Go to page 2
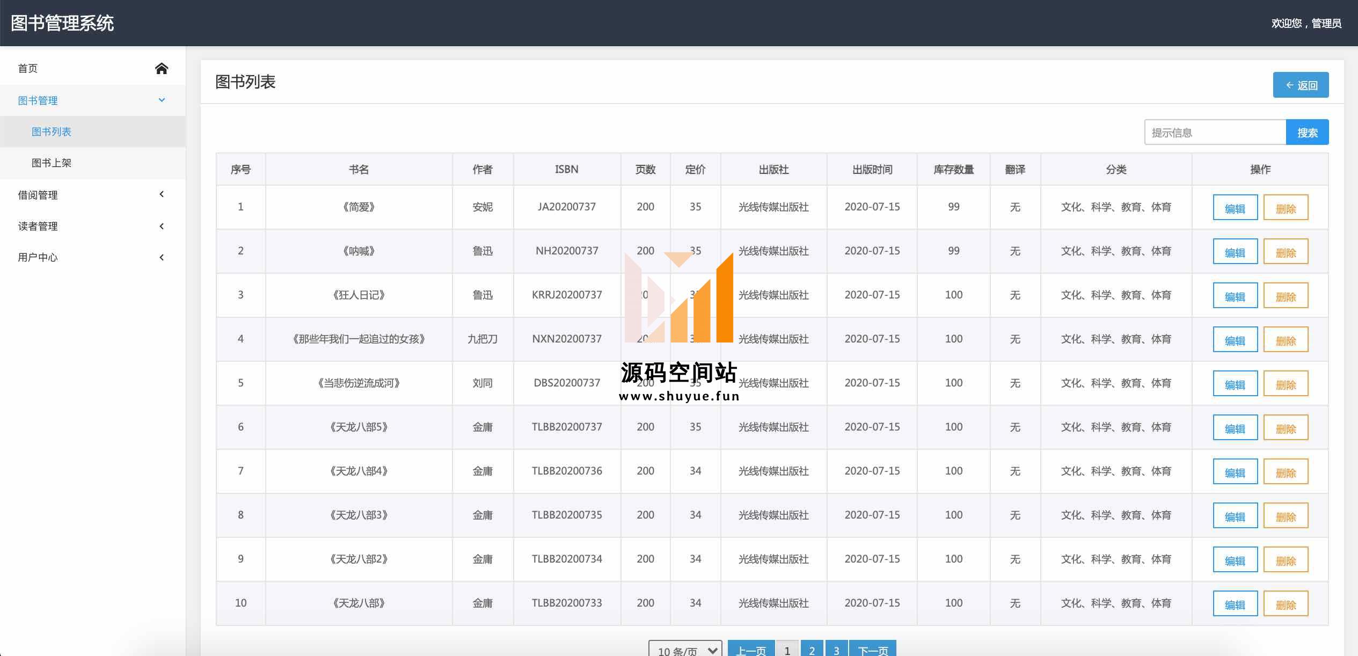This screenshot has width=1358, height=656. (x=812, y=649)
